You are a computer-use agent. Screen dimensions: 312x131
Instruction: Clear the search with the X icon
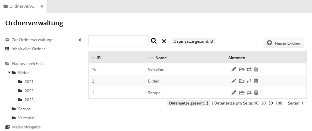164,41
